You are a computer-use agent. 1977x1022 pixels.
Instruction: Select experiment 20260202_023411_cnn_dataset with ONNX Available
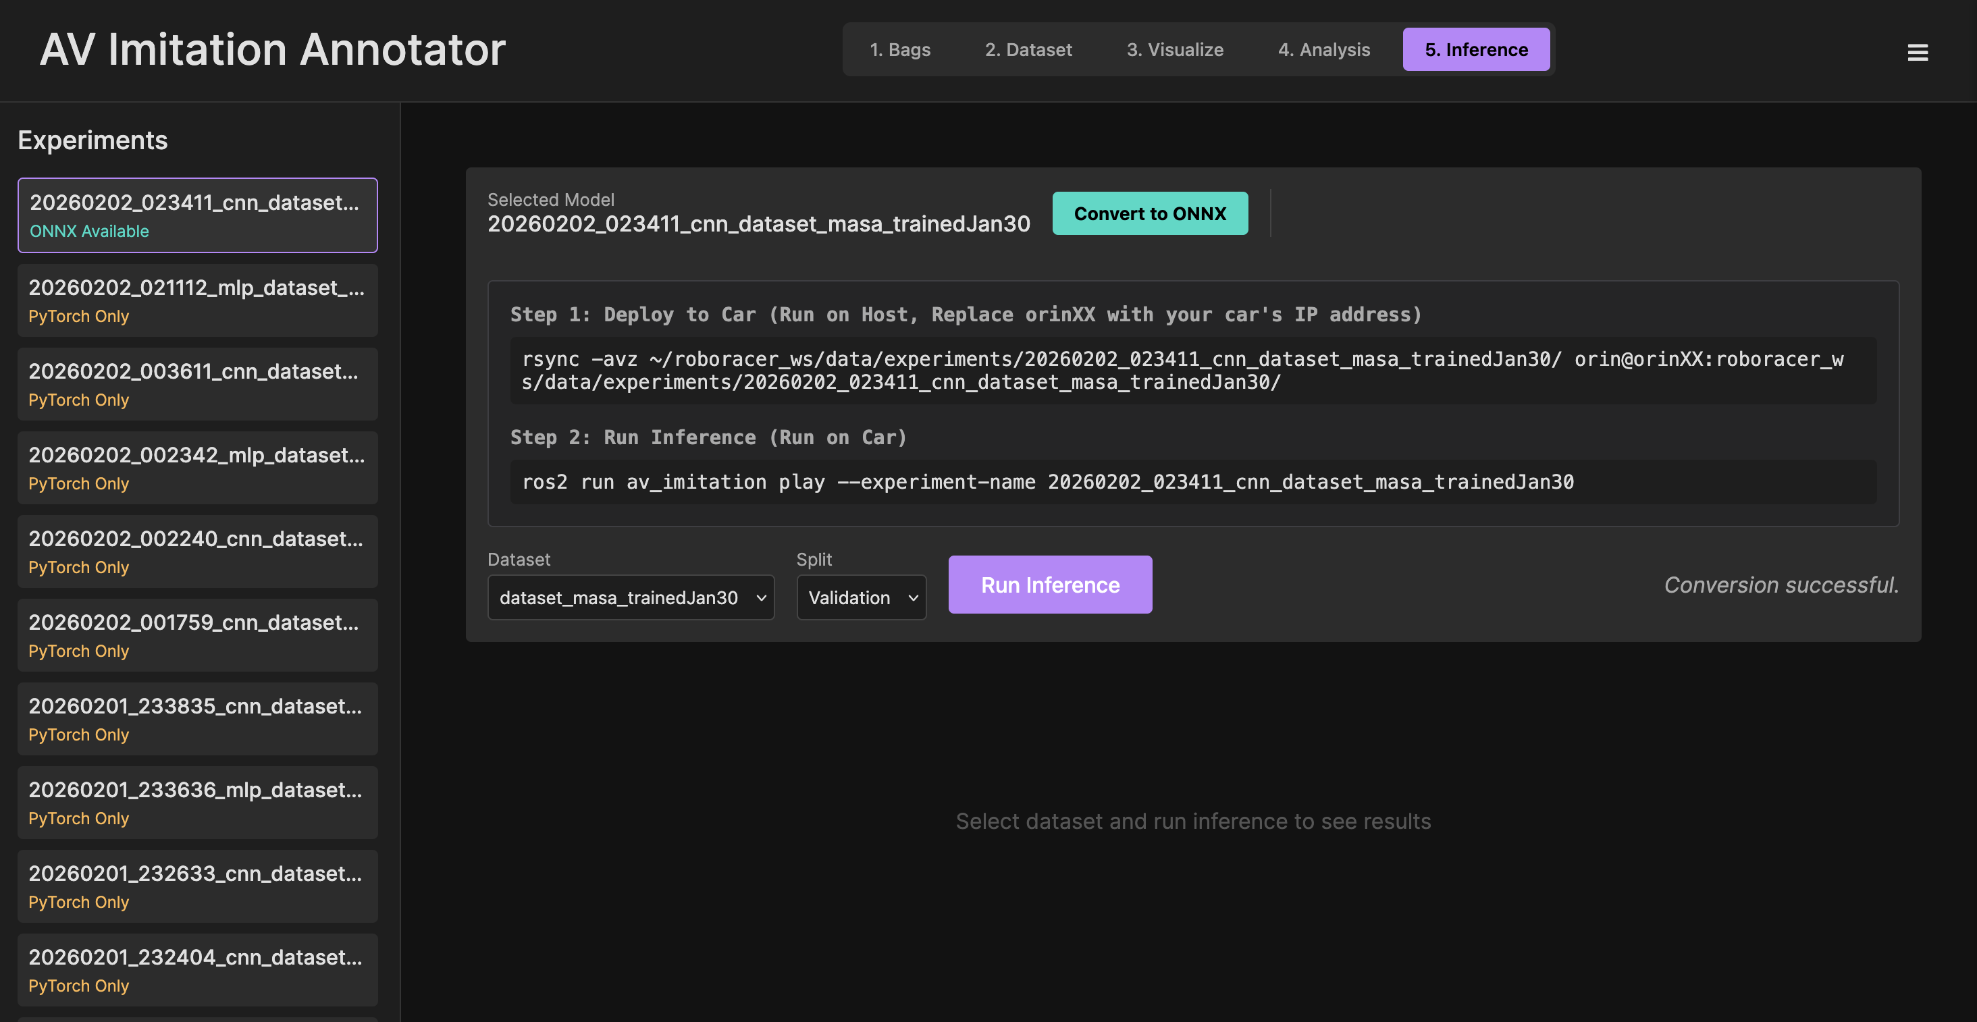[197, 215]
